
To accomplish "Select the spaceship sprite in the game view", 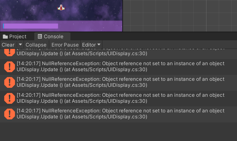I will [61, 7].
